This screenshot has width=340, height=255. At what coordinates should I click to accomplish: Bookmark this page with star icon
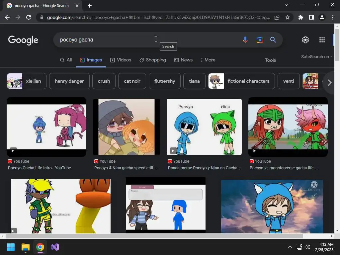288,17
